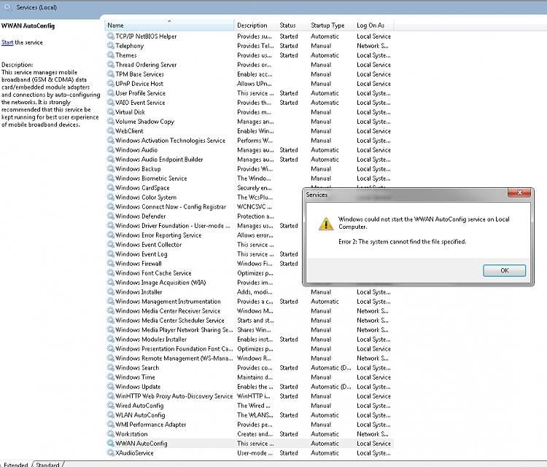Select the Windows Modules Installer name

pos(151,339)
